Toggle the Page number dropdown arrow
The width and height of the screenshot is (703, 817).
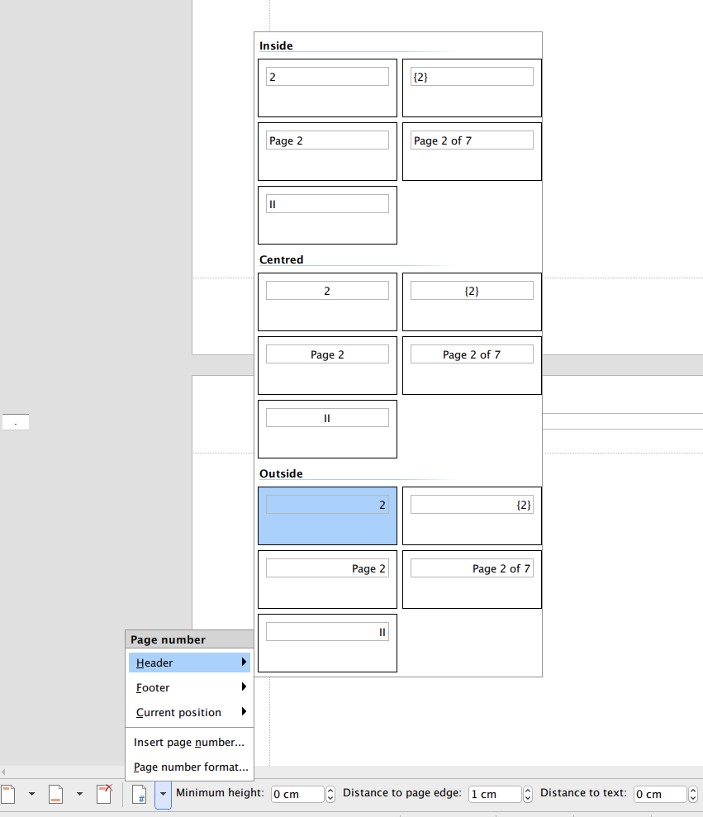[x=163, y=794]
